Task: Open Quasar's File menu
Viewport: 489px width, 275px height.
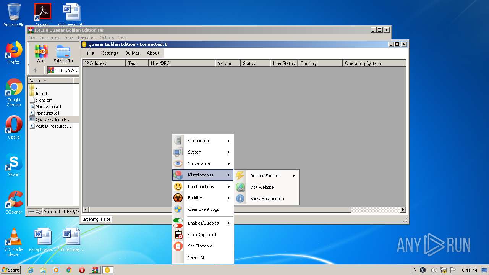Action: (x=91, y=53)
